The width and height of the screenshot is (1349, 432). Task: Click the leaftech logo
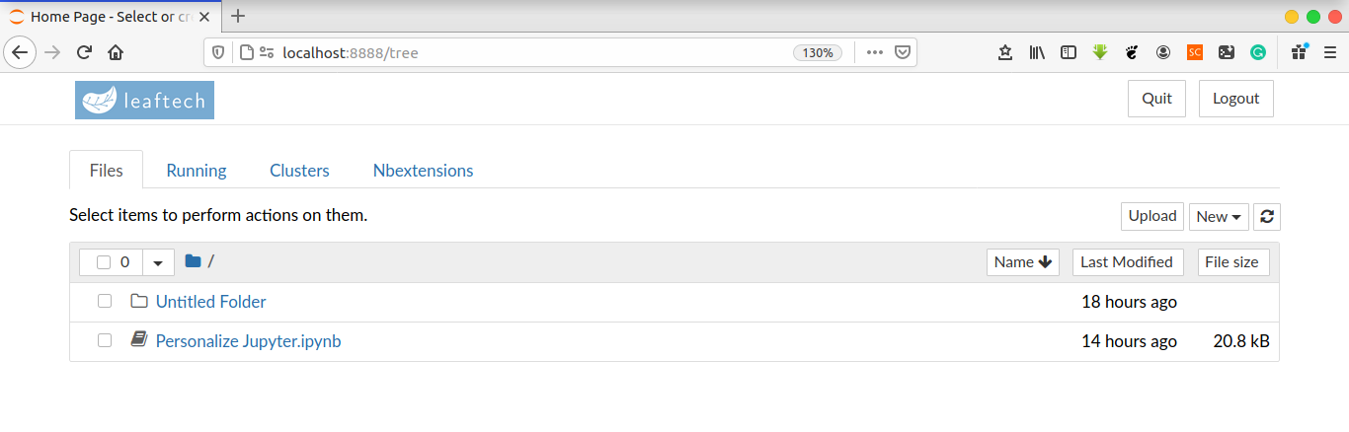tap(144, 100)
